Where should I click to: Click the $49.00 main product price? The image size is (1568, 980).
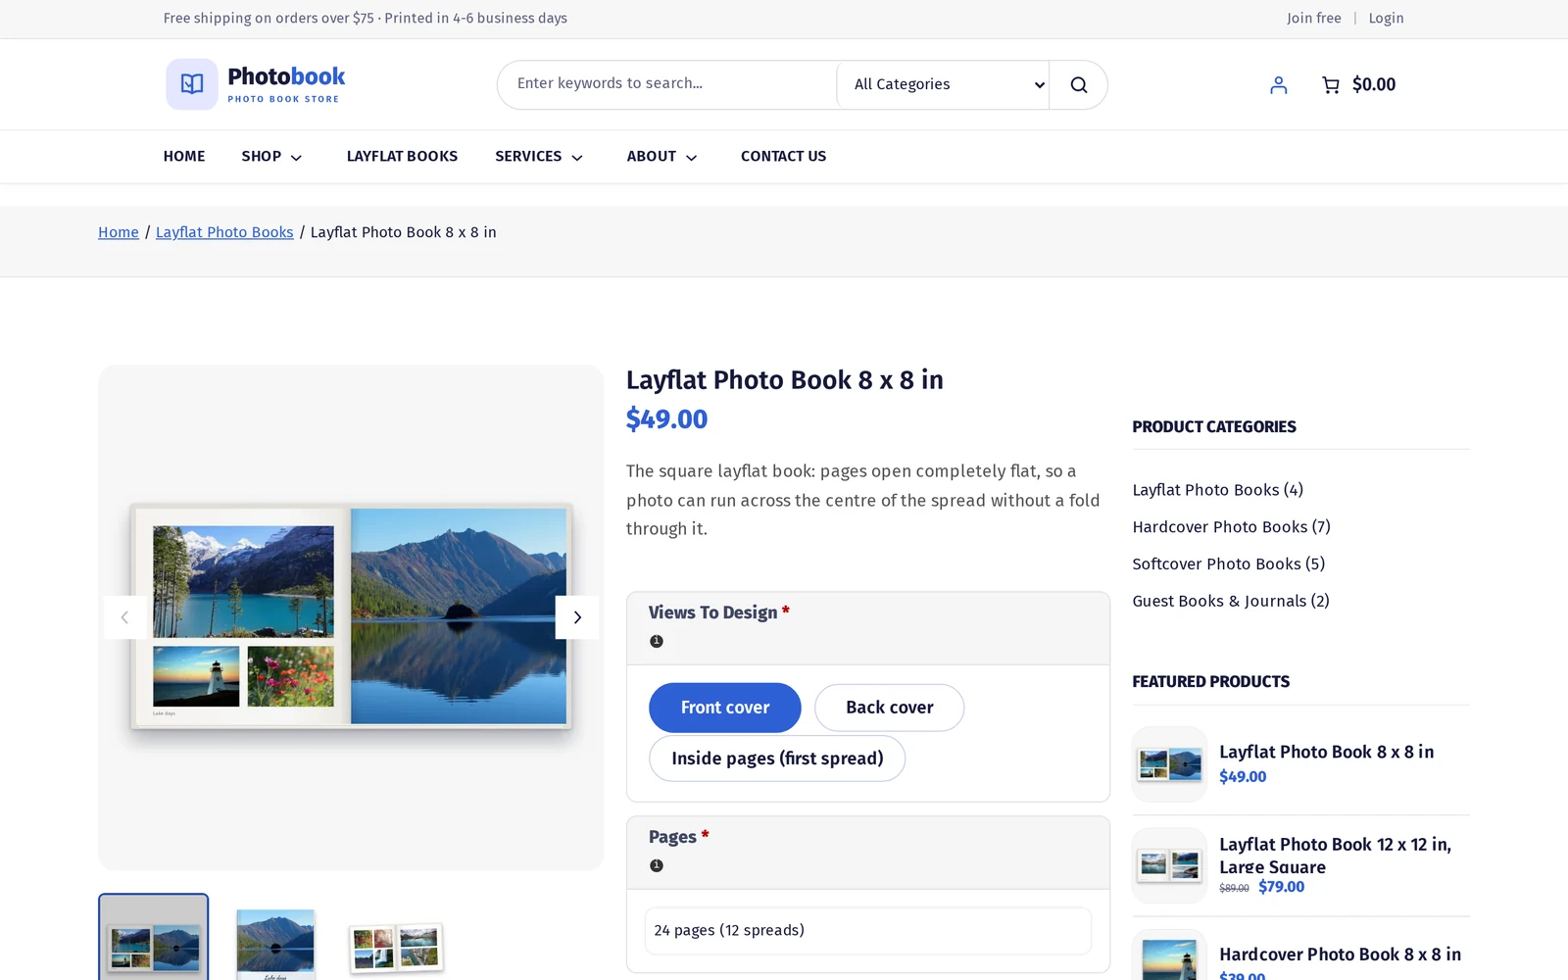[666, 419]
